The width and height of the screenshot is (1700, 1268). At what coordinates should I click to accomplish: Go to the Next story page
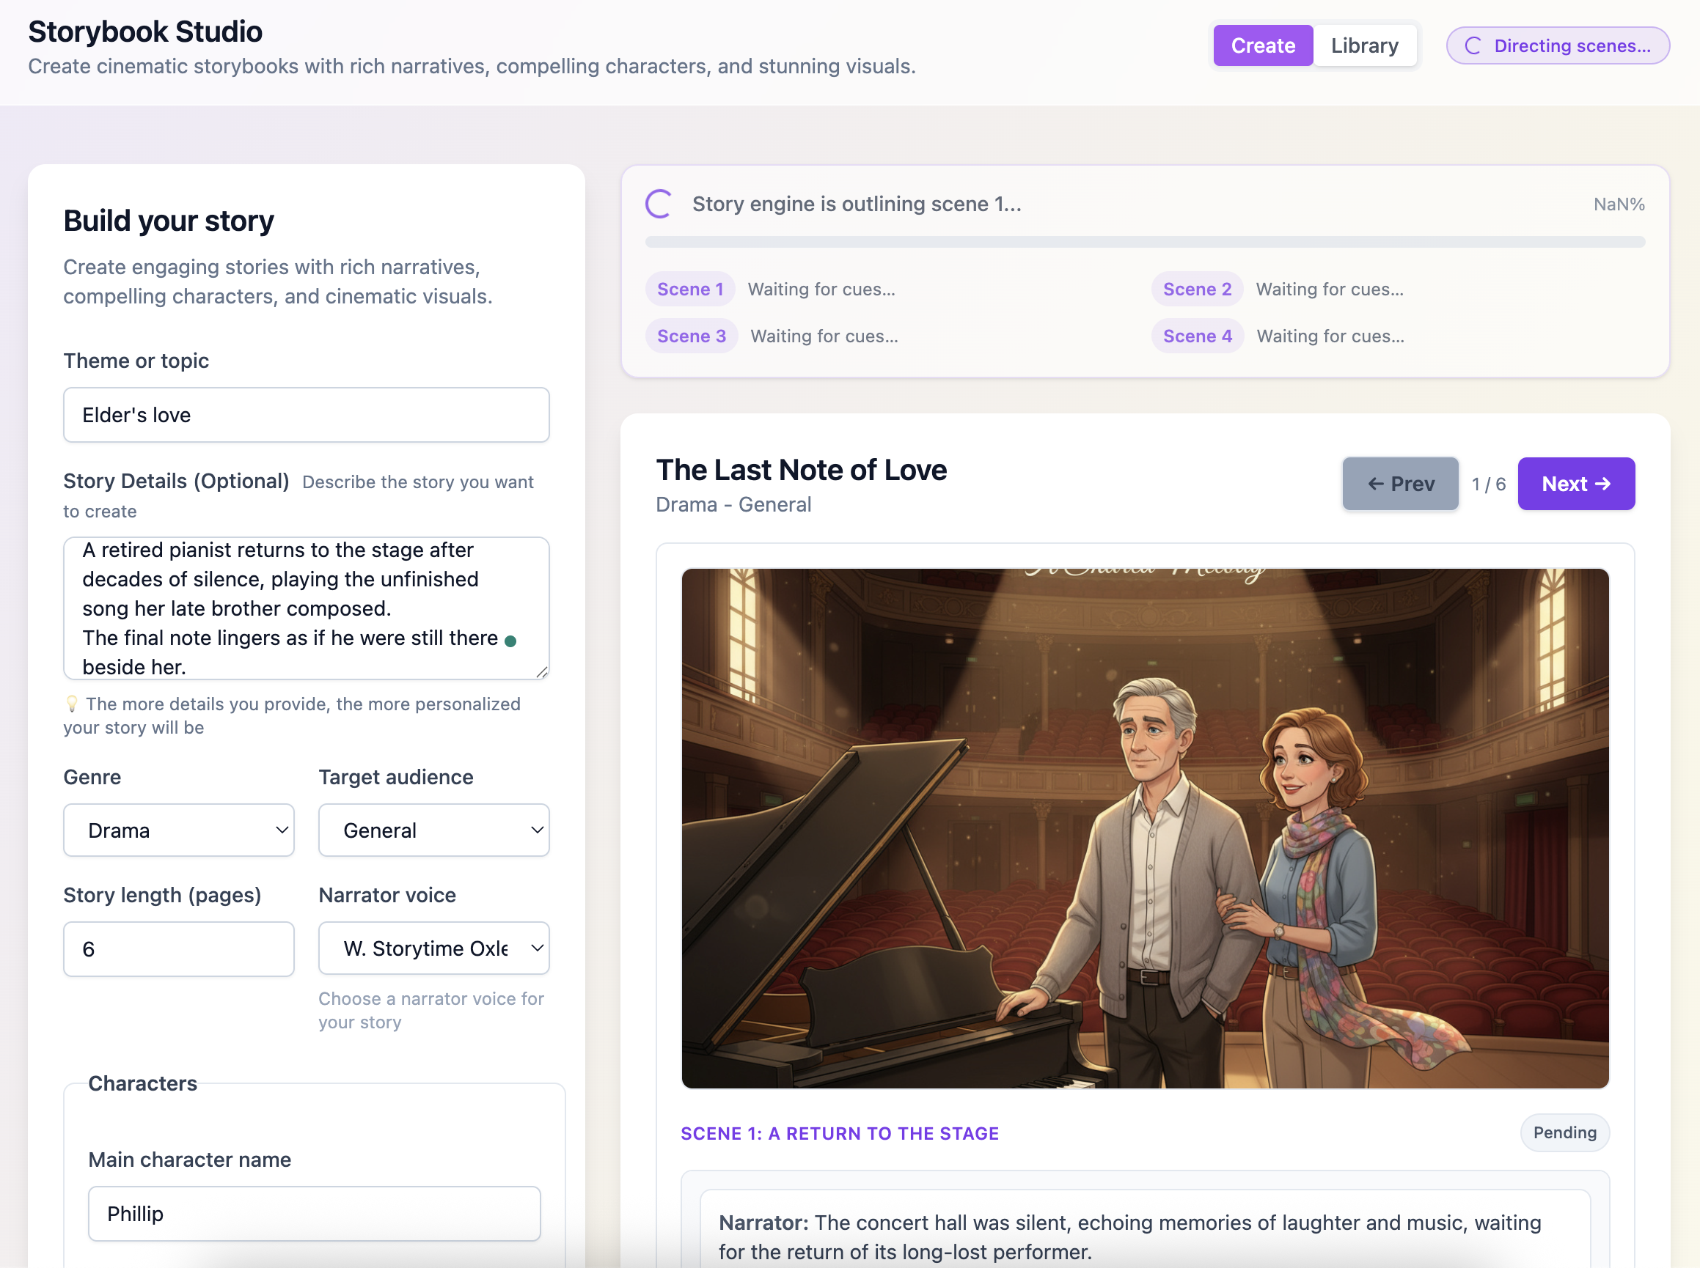(x=1575, y=484)
